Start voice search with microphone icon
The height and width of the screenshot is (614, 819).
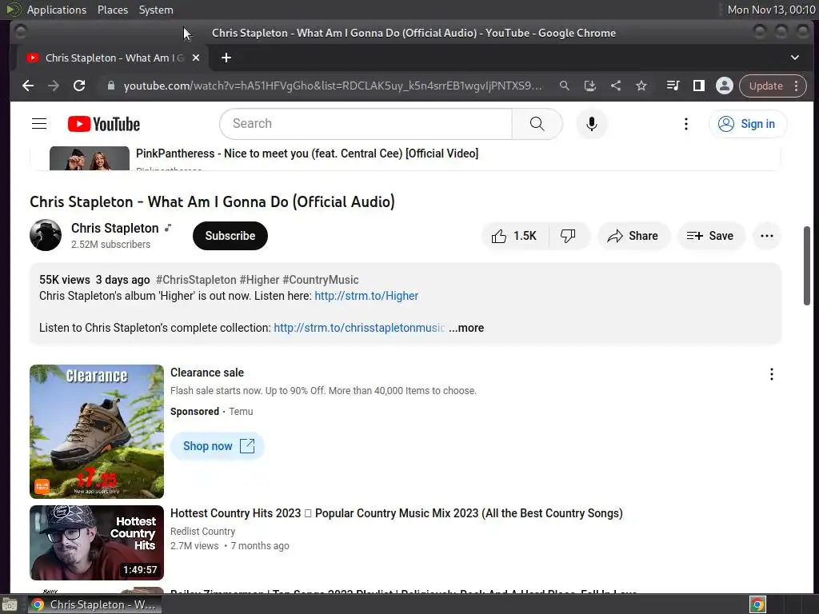coord(591,124)
